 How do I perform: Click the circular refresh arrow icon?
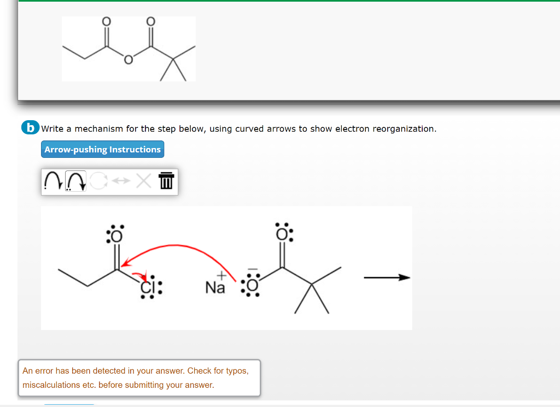click(98, 180)
